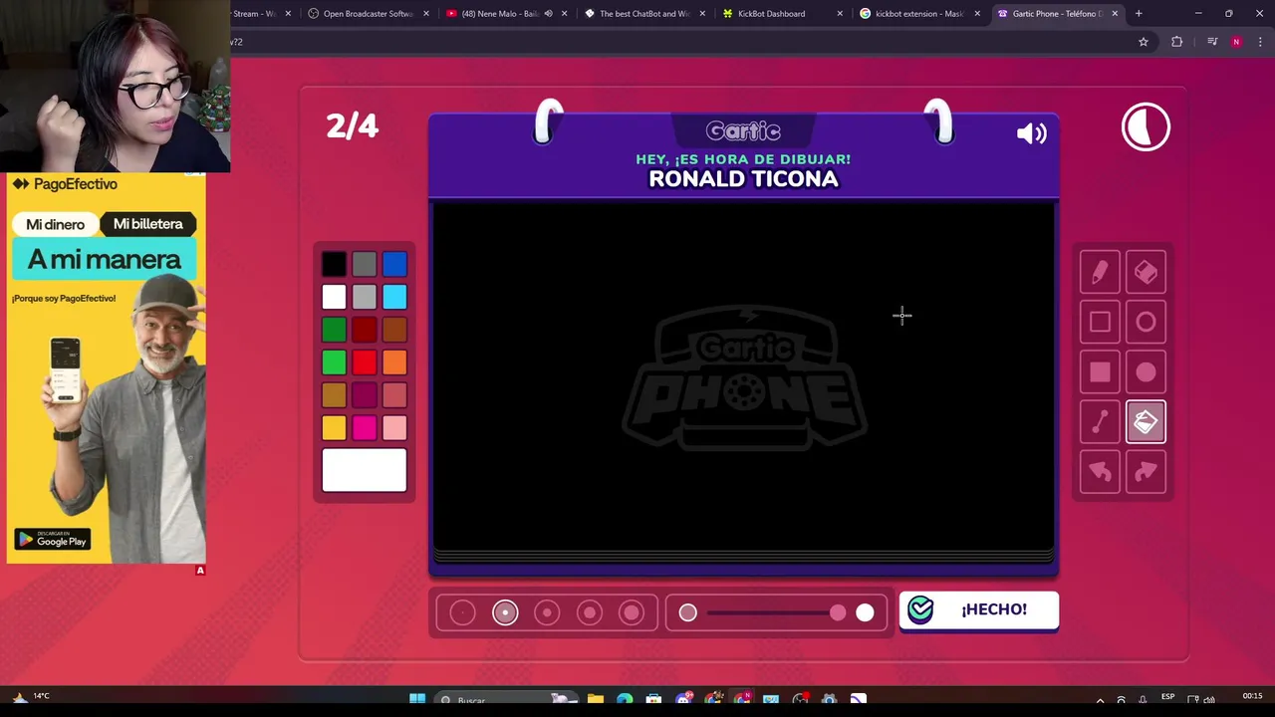
Task: Click the Gartic logo on the notepad
Action: (743, 130)
